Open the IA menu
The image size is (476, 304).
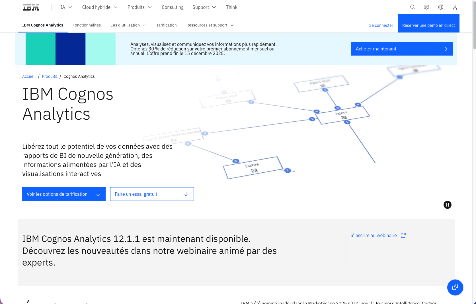pyautogui.click(x=66, y=7)
